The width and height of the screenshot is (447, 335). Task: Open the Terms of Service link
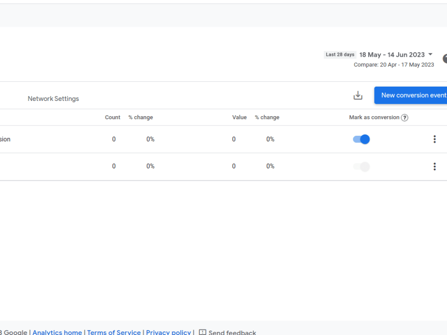[x=114, y=332]
